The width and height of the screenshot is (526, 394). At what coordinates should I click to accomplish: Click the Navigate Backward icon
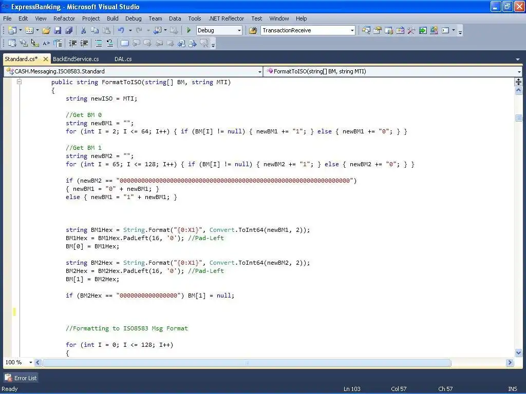click(x=157, y=30)
